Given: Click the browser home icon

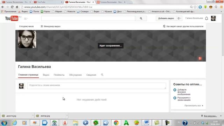Looking at the screenshot, I should click(17, 7).
